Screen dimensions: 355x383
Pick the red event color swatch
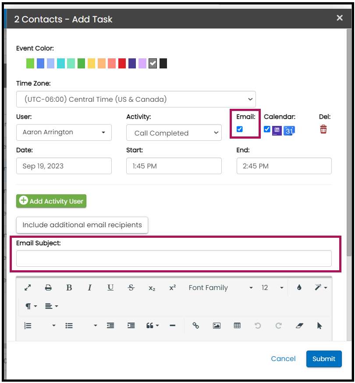tap(122, 64)
